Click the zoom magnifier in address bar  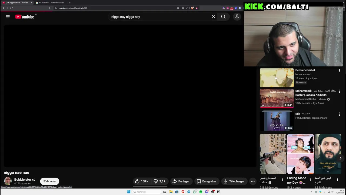(x=178, y=8)
